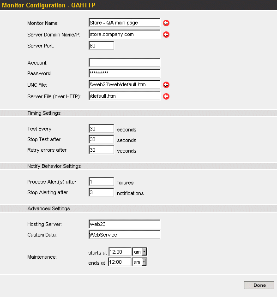Click the Advanced Settings section header

pos(48,208)
